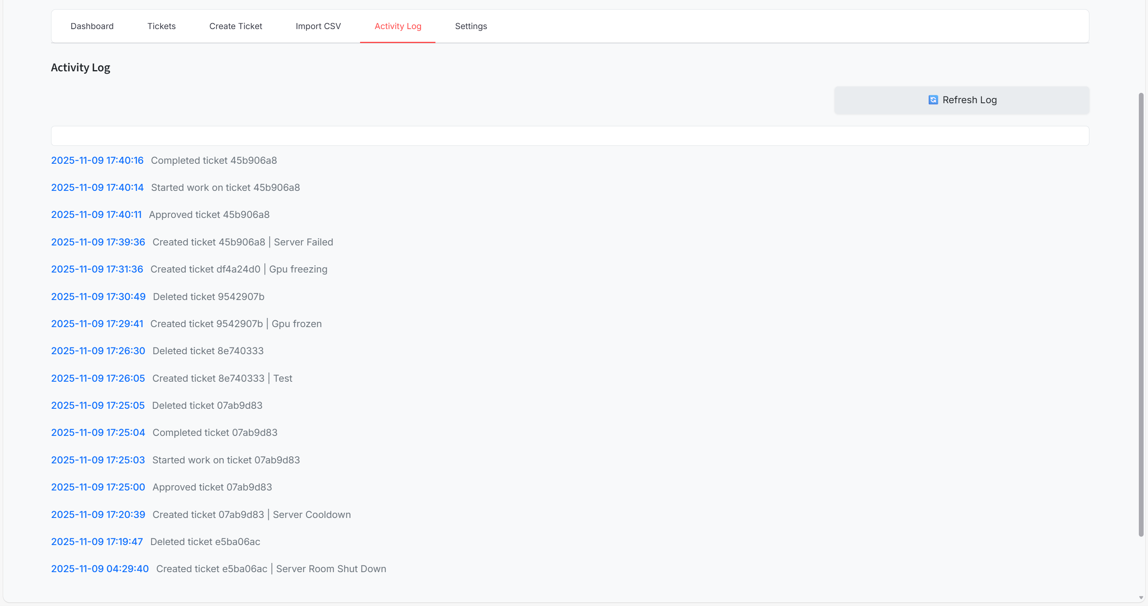Open the Import CSV tab

[x=318, y=26]
